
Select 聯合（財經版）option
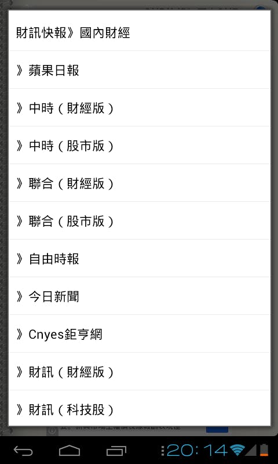(x=140, y=183)
